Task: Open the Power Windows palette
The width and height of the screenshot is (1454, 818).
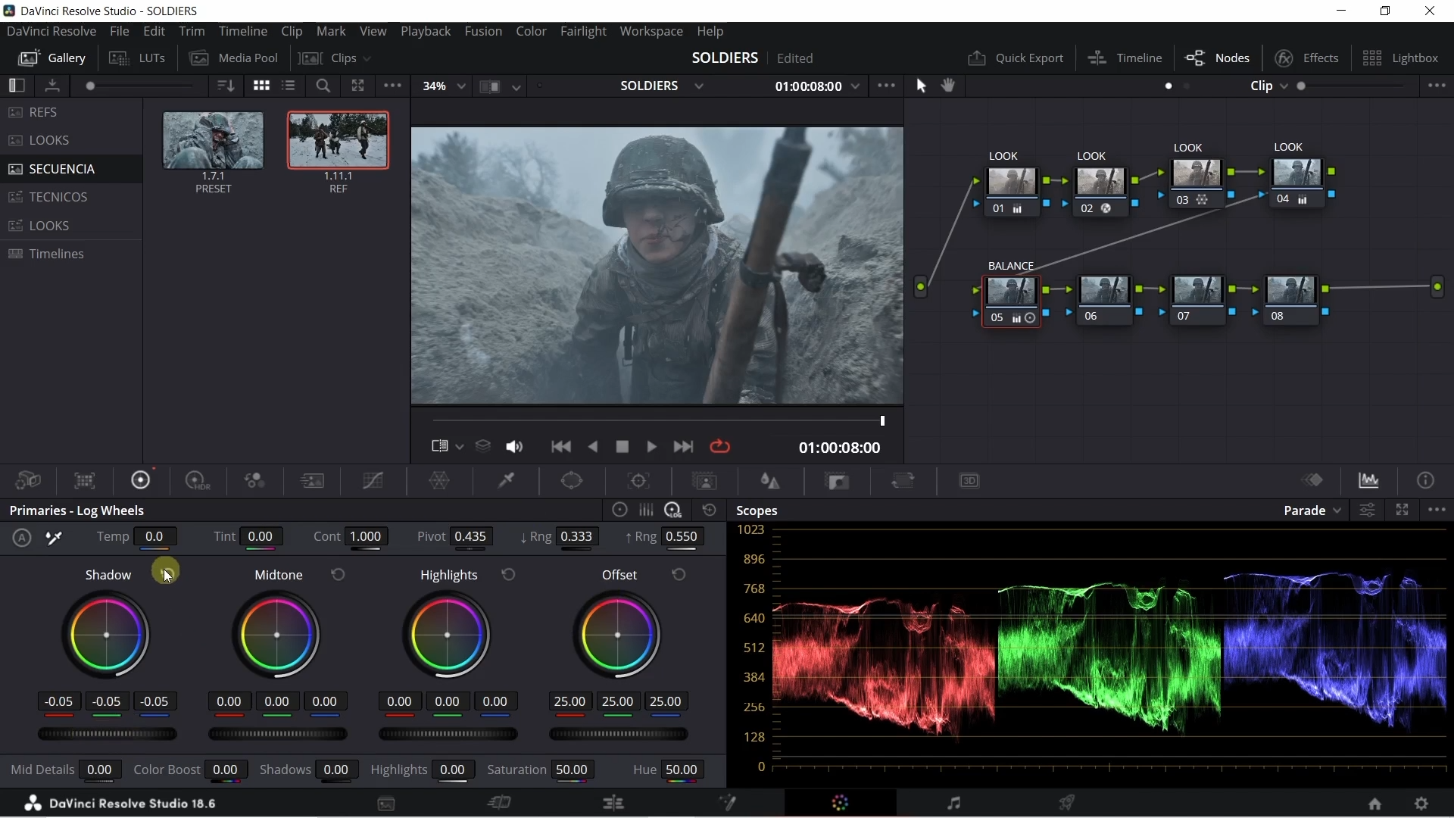Action: point(572,481)
